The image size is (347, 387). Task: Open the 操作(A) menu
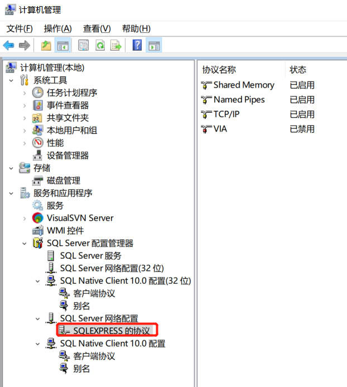(x=58, y=28)
